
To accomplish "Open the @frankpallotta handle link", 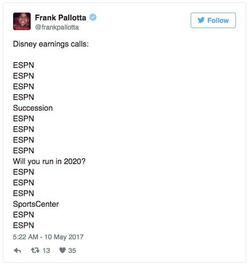I will pos(57,27).
